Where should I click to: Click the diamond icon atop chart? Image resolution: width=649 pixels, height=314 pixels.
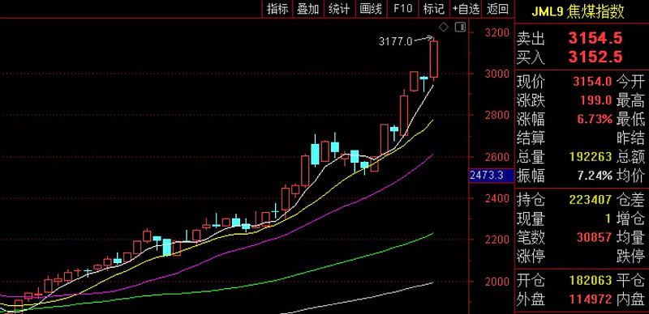[443, 28]
